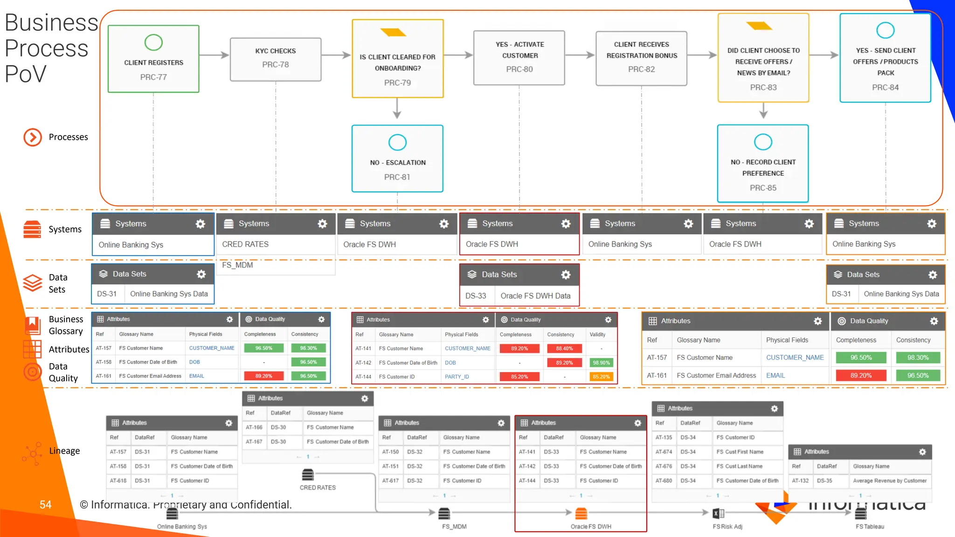
Task: Select IS CLIENT CLEARED FOR ONBOARDING decision box
Action: [398, 58]
